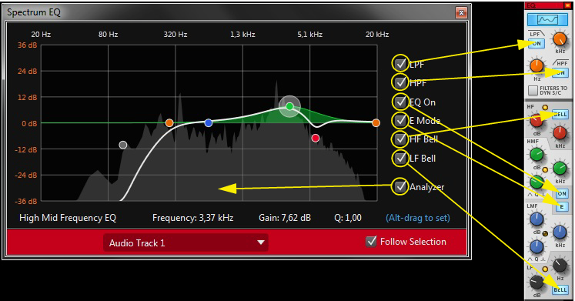Select the orange LF node near 320 Hz
The width and height of the screenshot is (575, 301).
tap(169, 123)
